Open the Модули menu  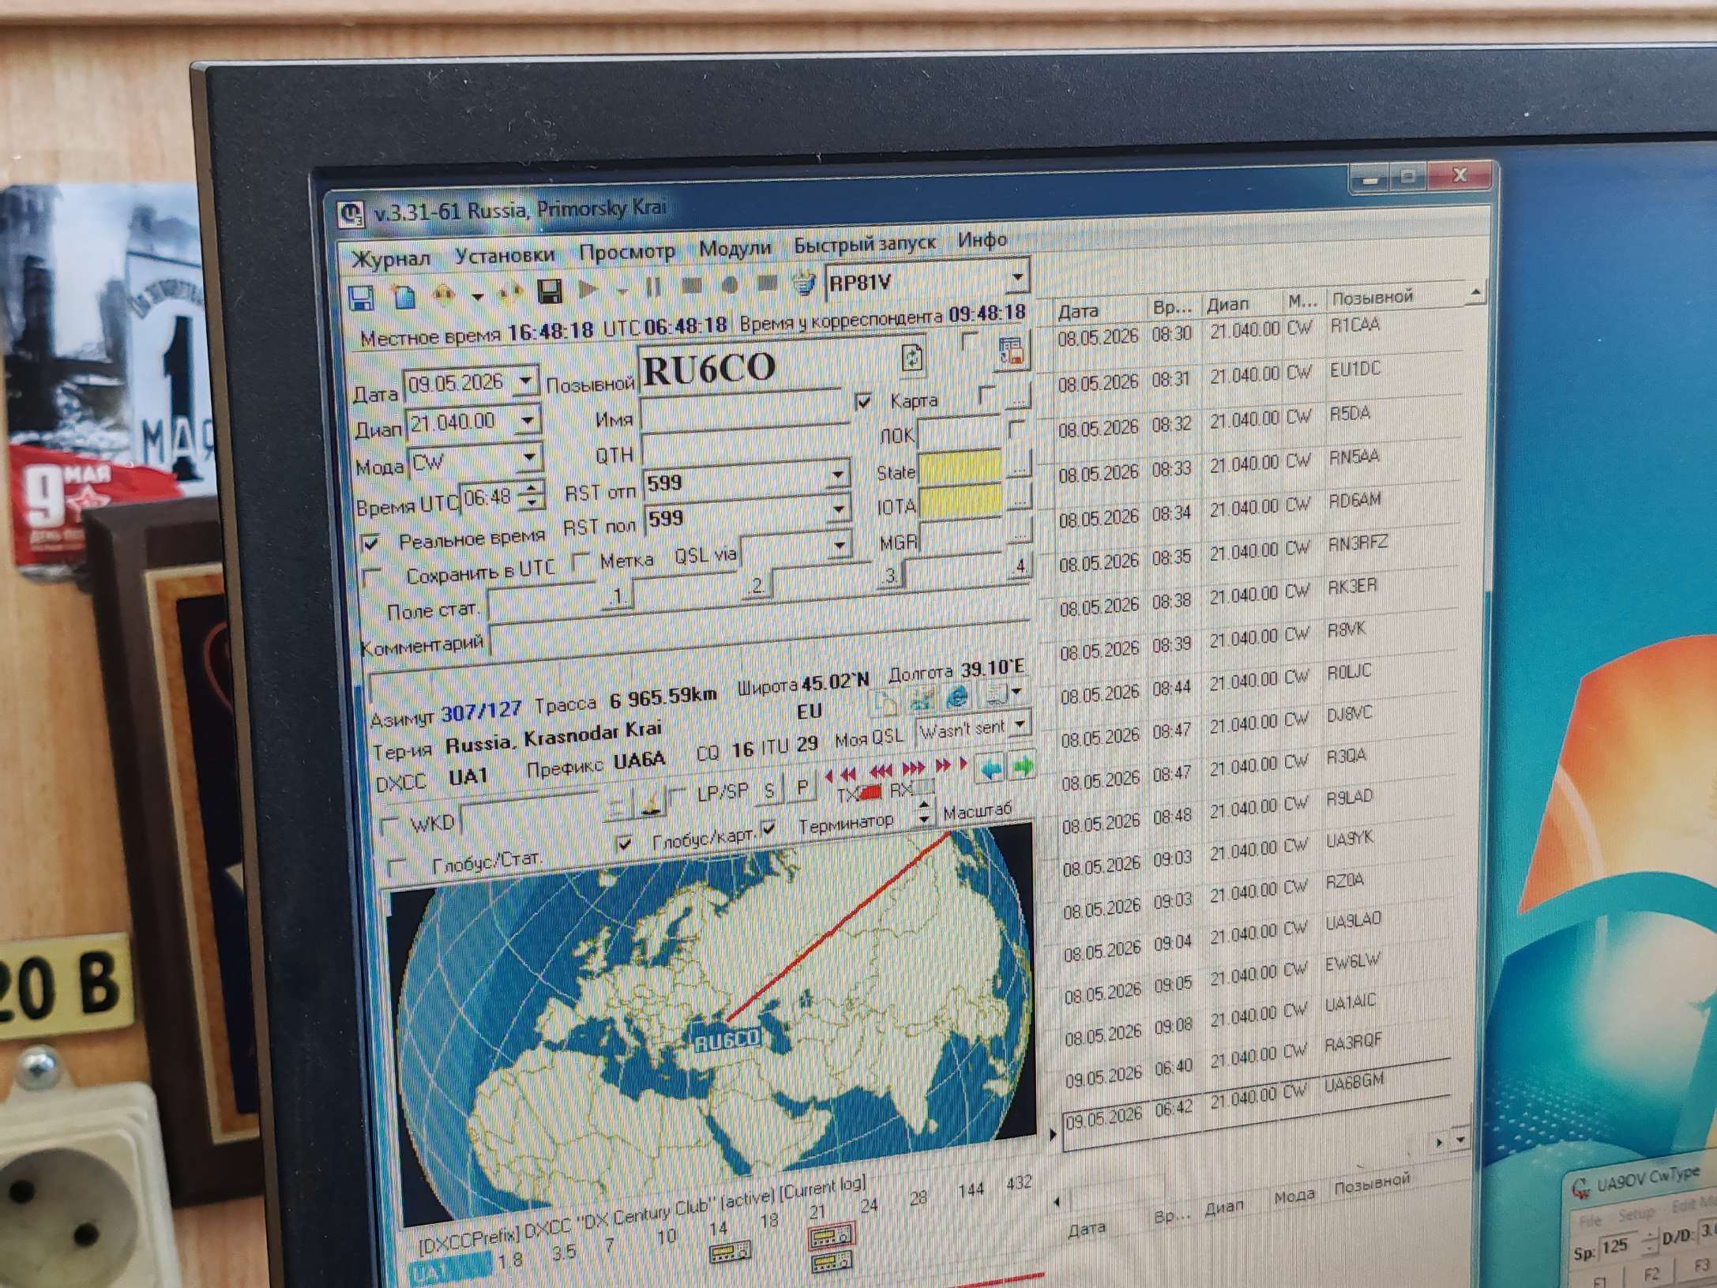coord(735,248)
